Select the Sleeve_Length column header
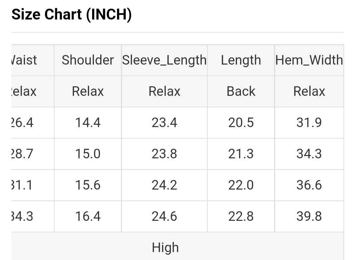Viewport: 355px width, 260px height. (x=164, y=60)
